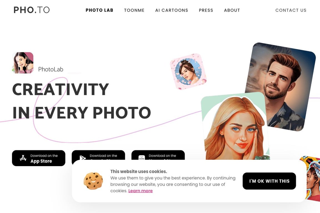320x213 pixels.
Task: Click the App Store download button
Action: (39, 158)
